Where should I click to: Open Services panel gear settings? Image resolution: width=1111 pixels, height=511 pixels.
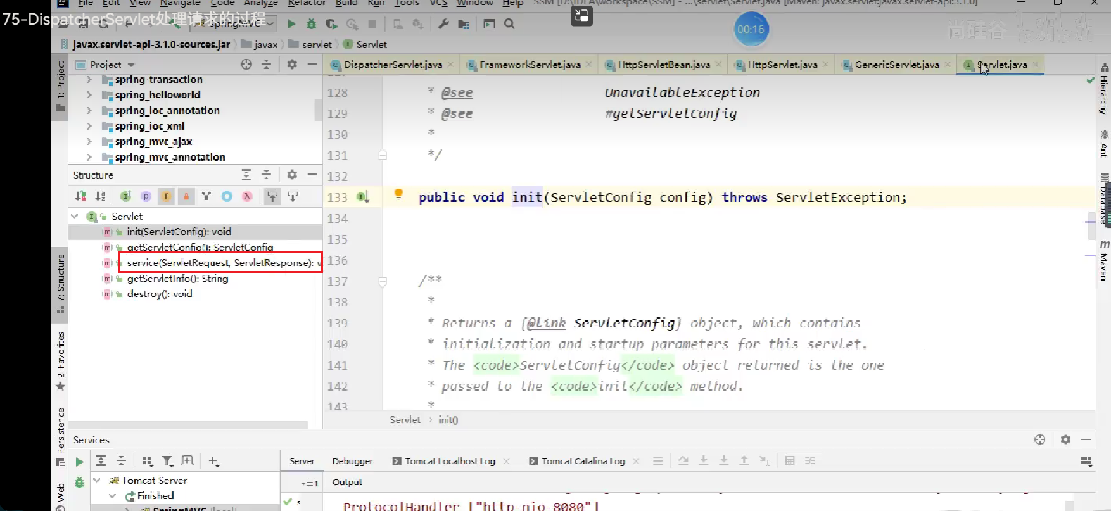tap(1065, 439)
